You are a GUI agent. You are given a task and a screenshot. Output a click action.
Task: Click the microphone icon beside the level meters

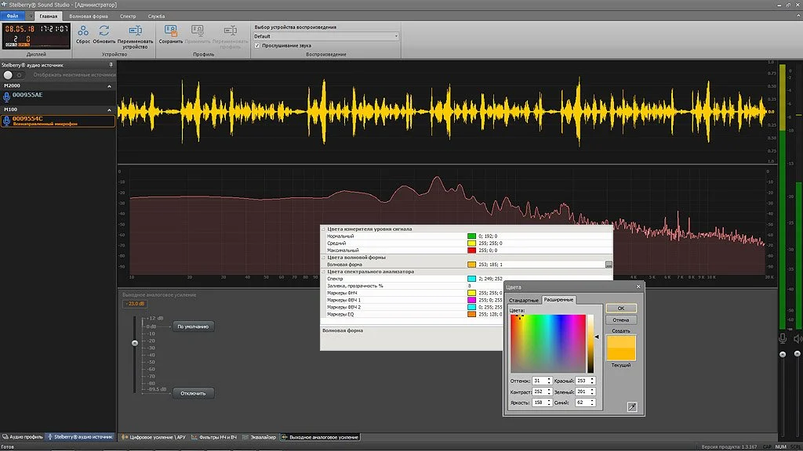(x=783, y=338)
